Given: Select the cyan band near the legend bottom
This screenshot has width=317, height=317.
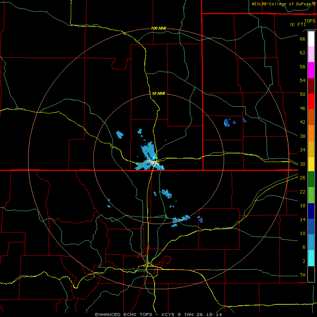Looking at the screenshot, I should point(311,258).
